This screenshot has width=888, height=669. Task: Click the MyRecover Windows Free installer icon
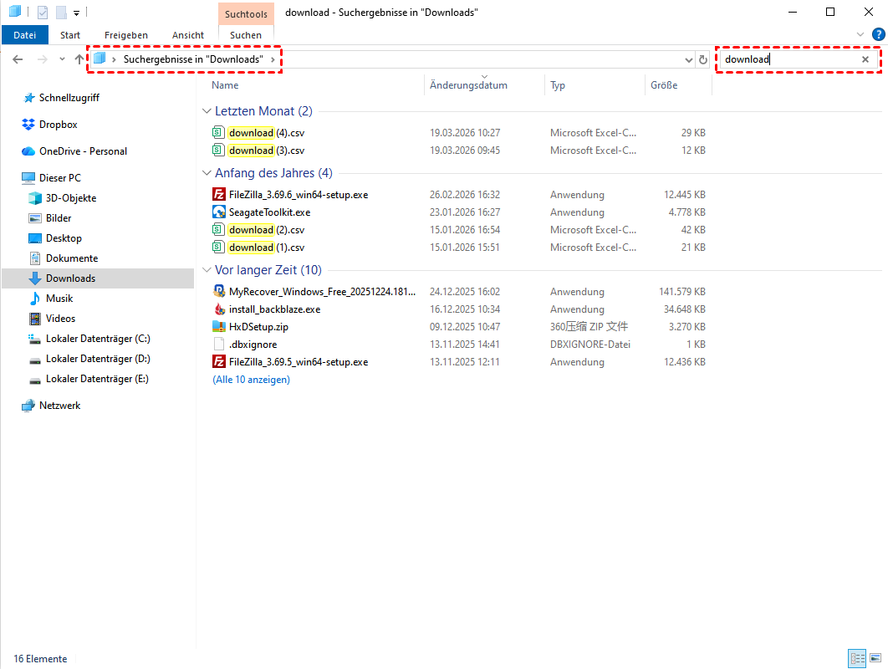(x=219, y=292)
